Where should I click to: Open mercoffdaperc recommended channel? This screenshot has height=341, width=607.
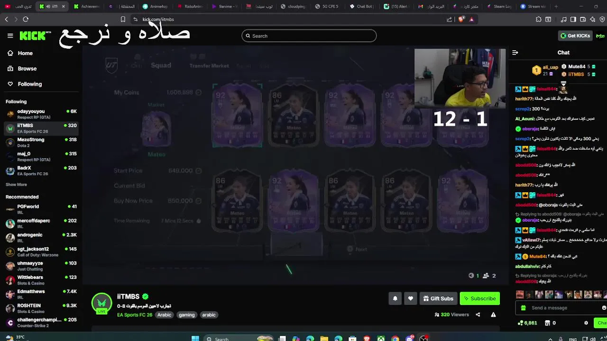coord(41,223)
